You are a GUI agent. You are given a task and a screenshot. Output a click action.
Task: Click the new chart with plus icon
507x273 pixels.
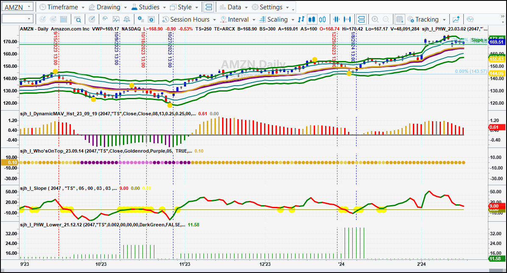[x=456, y=19]
